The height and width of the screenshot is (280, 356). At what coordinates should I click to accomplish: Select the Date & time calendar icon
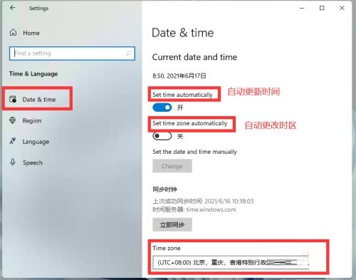[x=13, y=99]
